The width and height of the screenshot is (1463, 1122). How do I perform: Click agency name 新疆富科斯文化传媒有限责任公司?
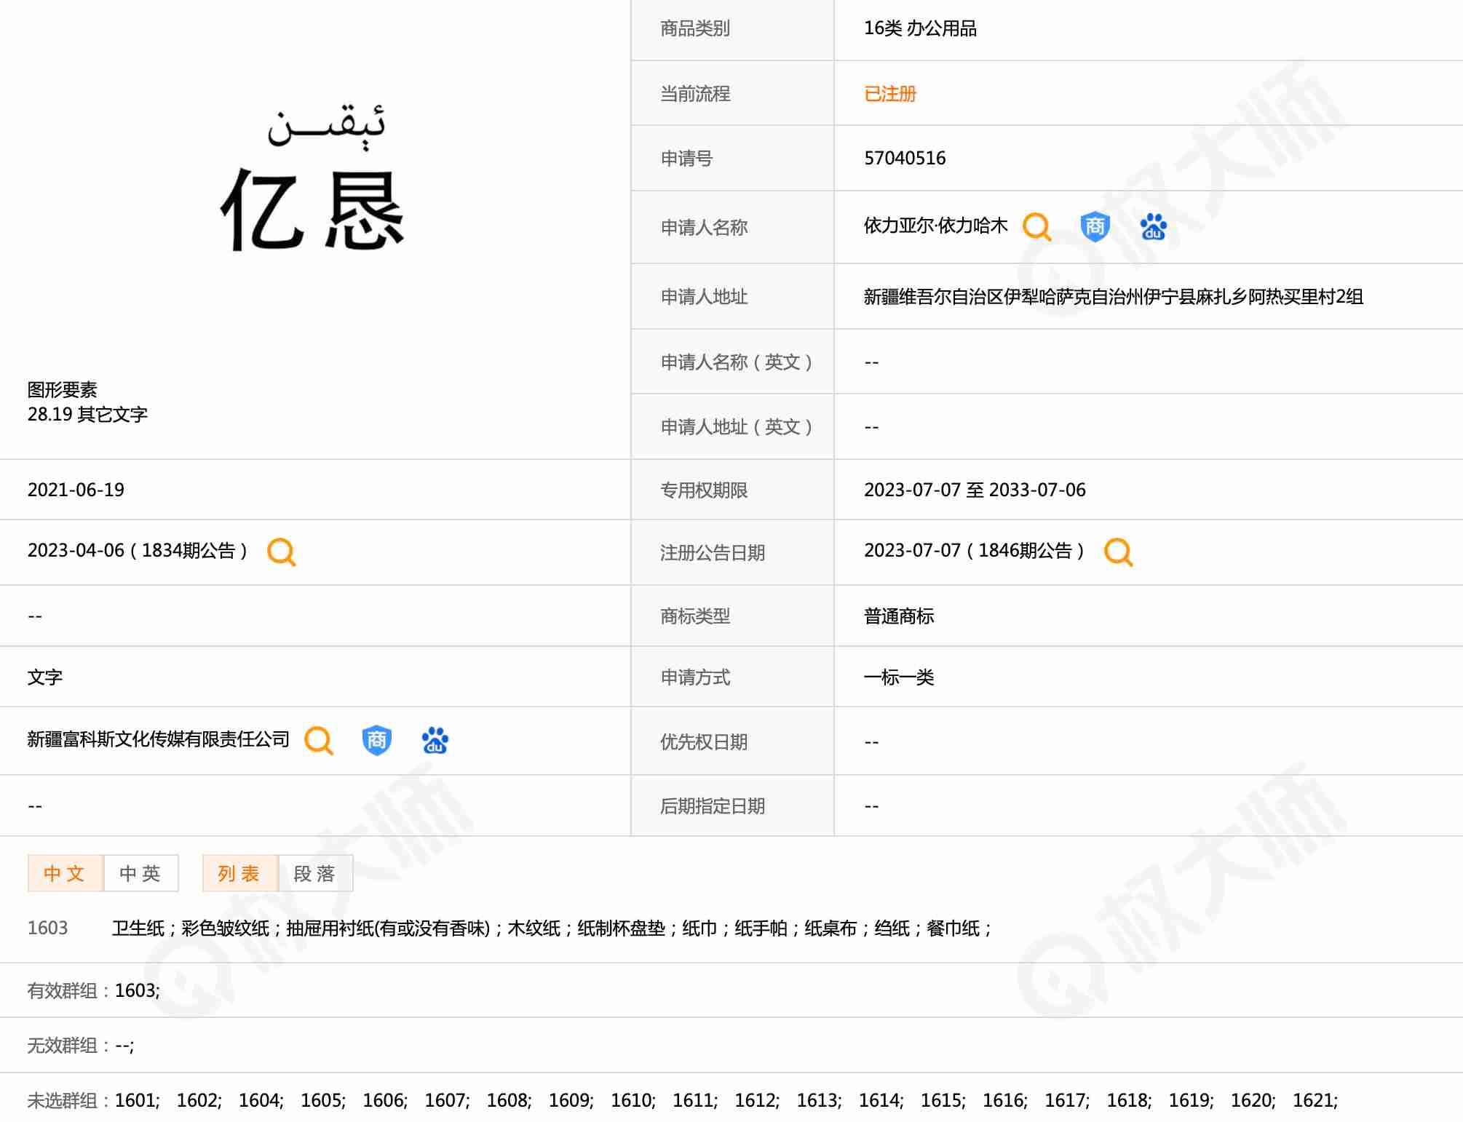click(158, 740)
